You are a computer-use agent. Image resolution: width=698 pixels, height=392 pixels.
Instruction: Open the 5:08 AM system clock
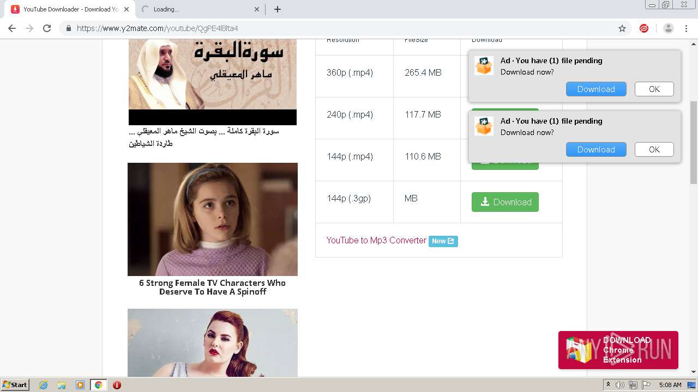pyautogui.click(x=670, y=385)
